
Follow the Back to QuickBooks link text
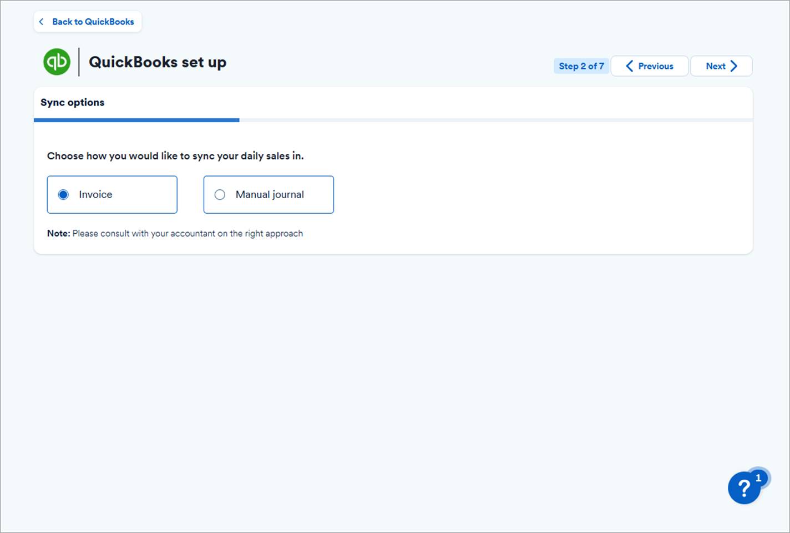[x=93, y=22]
